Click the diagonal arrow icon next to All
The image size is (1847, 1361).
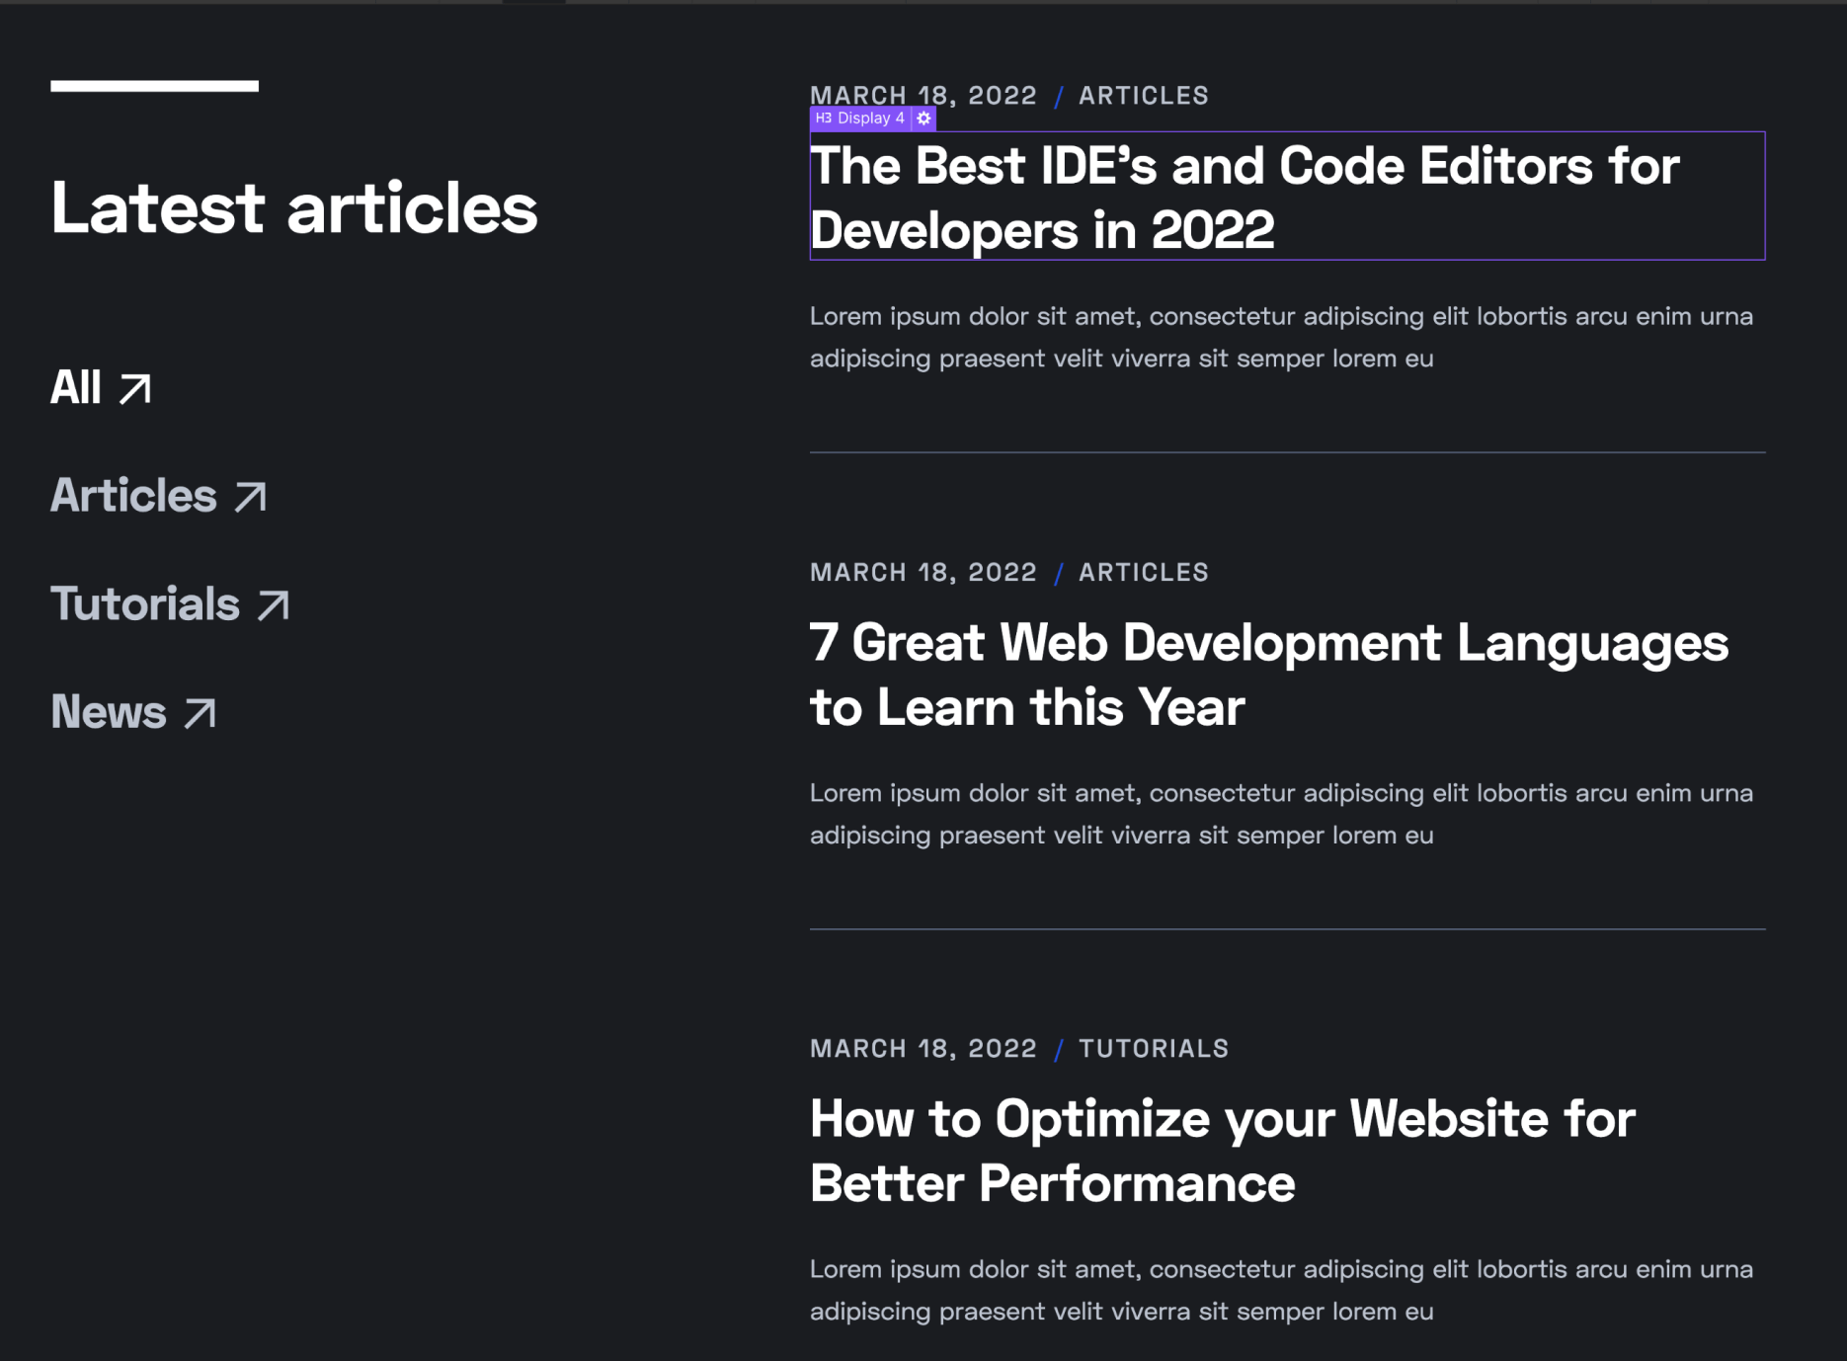(135, 389)
